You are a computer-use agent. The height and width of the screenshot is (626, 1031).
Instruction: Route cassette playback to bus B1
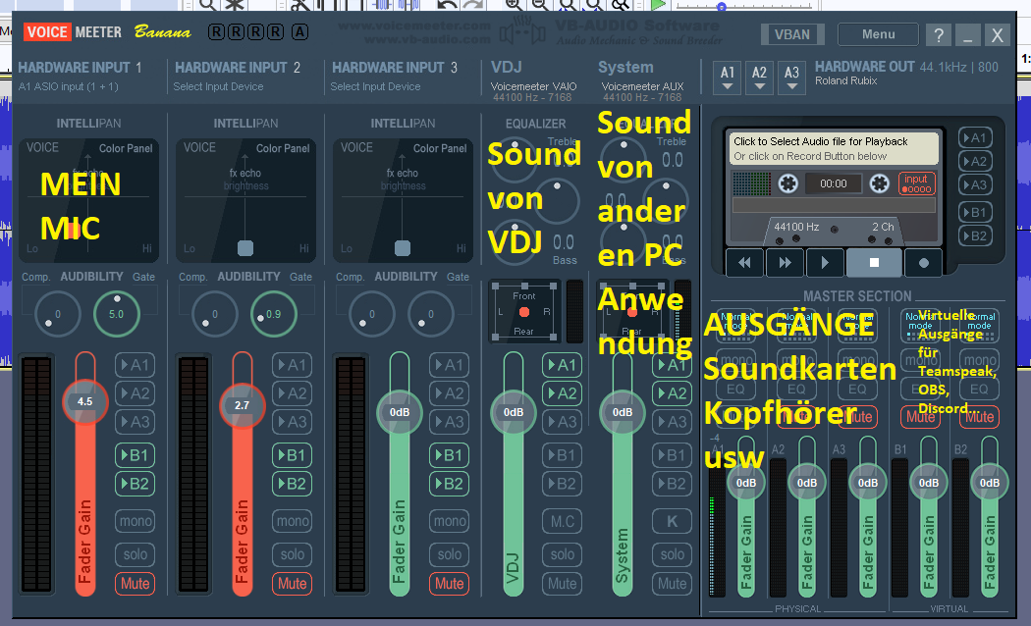coord(974,212)
